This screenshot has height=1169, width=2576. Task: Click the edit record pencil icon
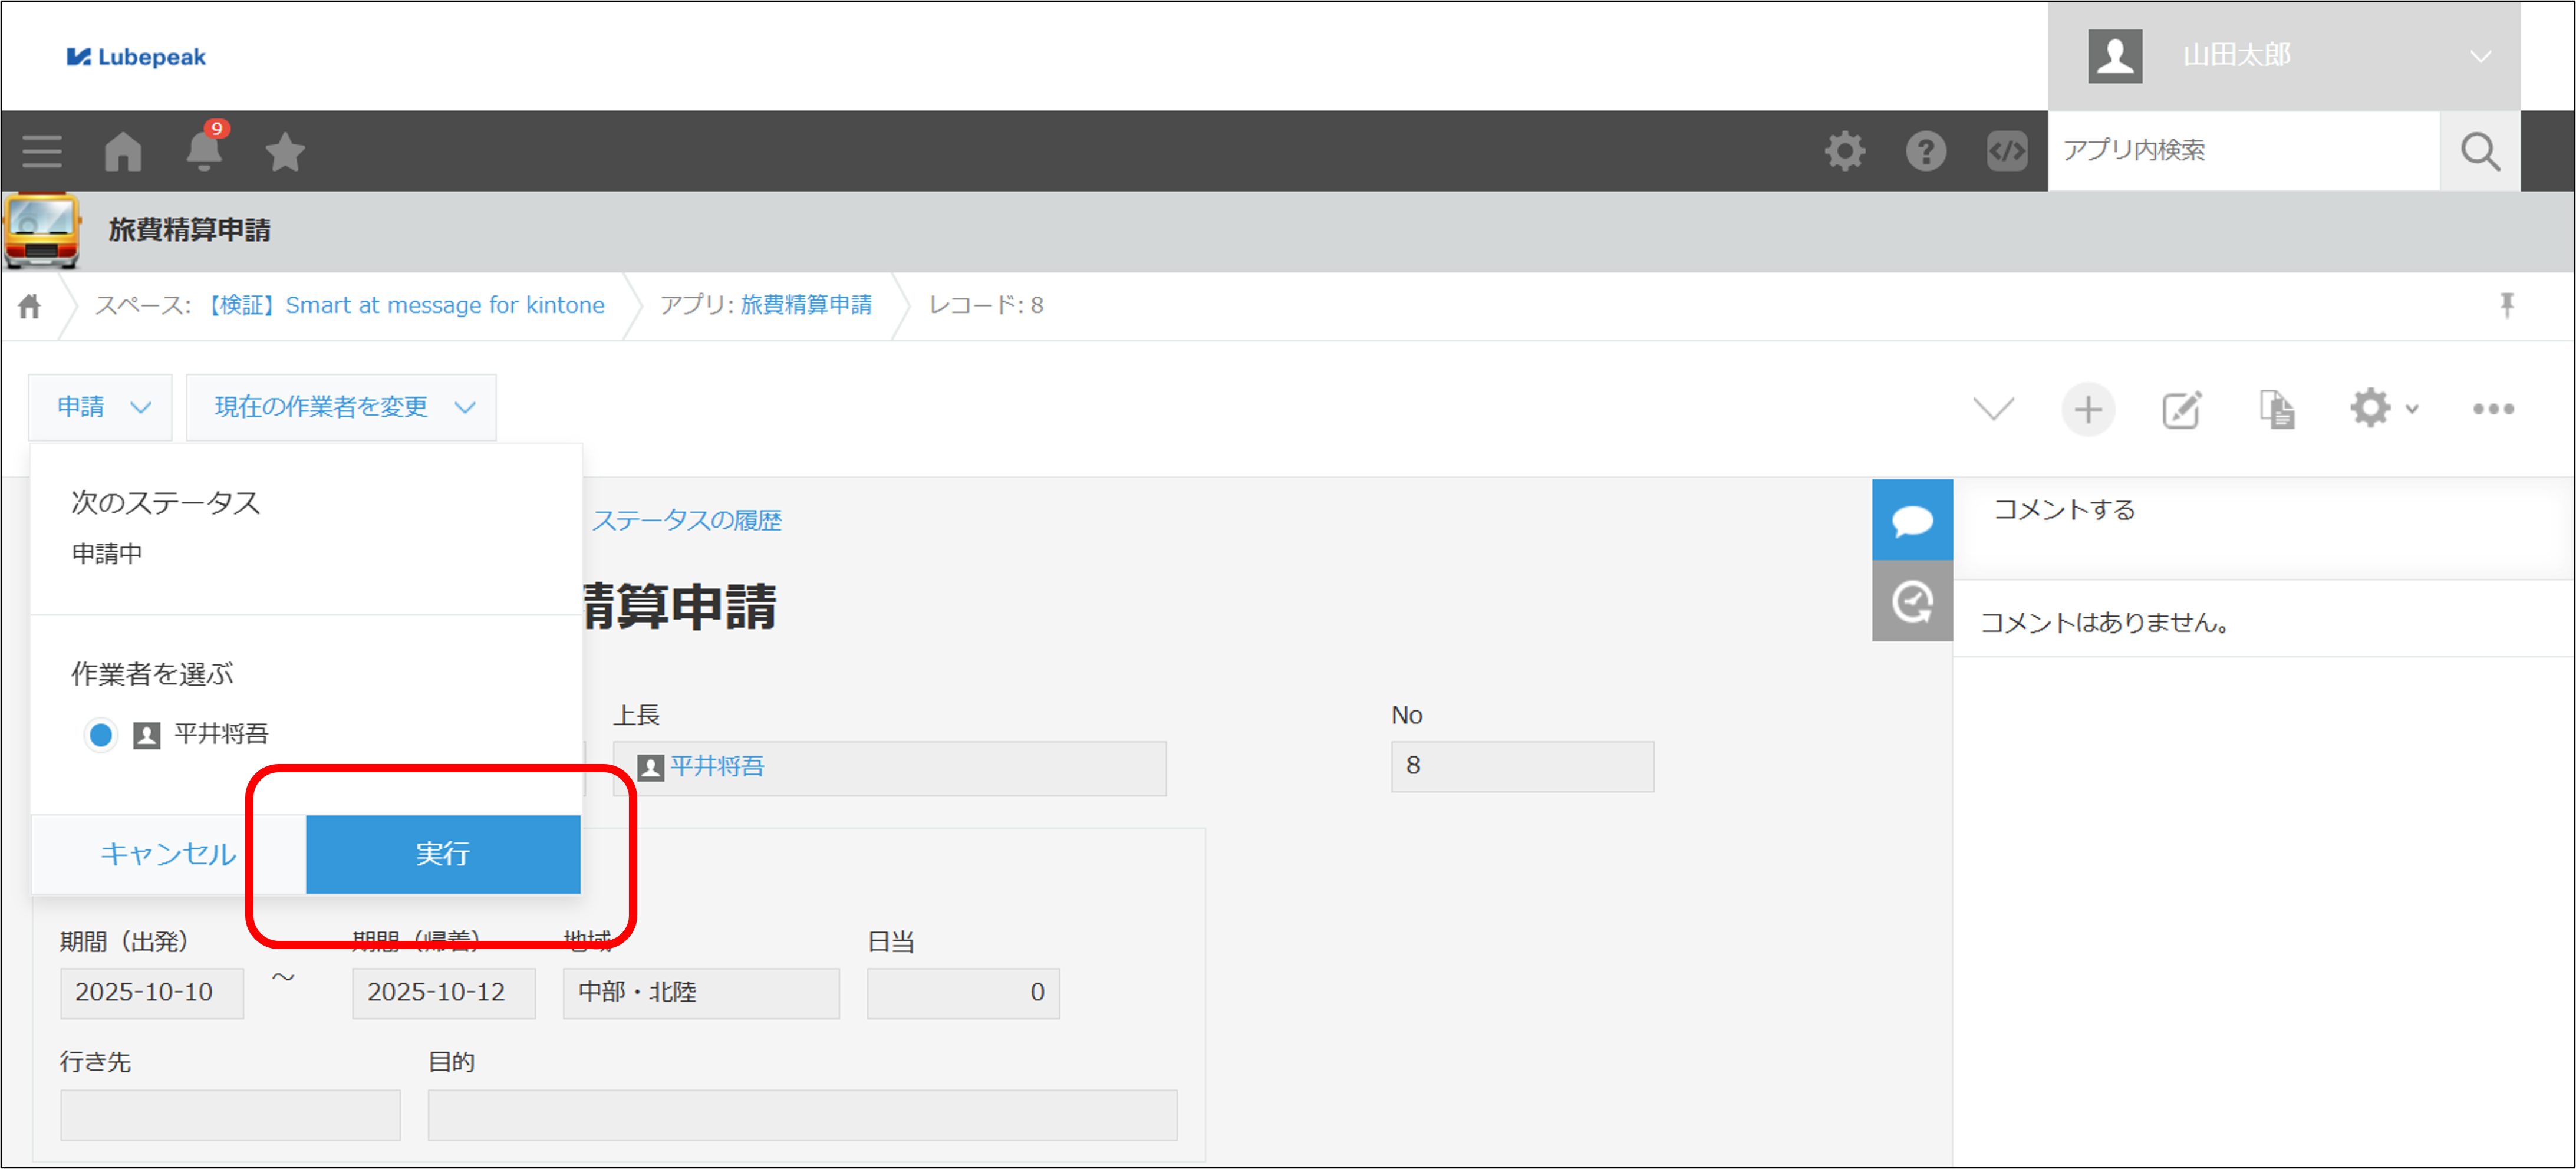pos(2181,409)
